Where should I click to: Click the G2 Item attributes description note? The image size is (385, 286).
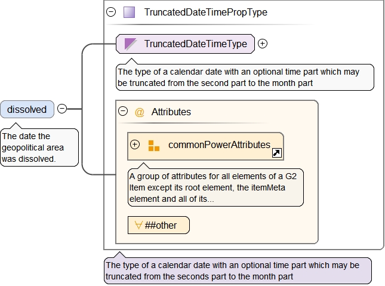(x=215, y=187)
